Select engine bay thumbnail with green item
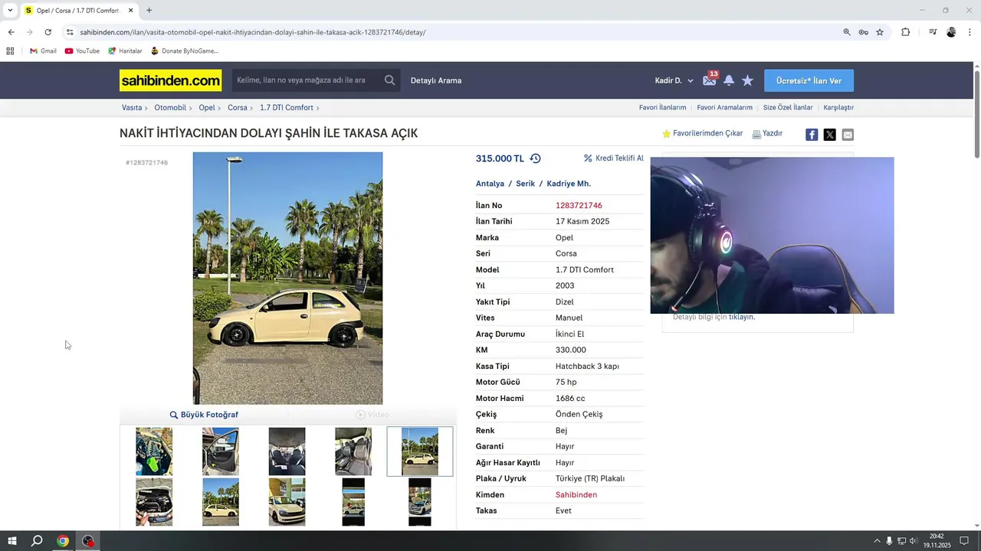 point(154,452)
